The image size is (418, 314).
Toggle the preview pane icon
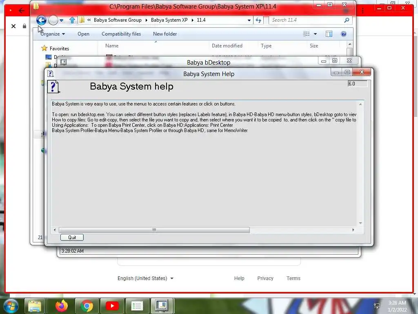(x=329, y=34)
